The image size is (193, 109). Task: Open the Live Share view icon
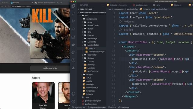click(73, 52)
